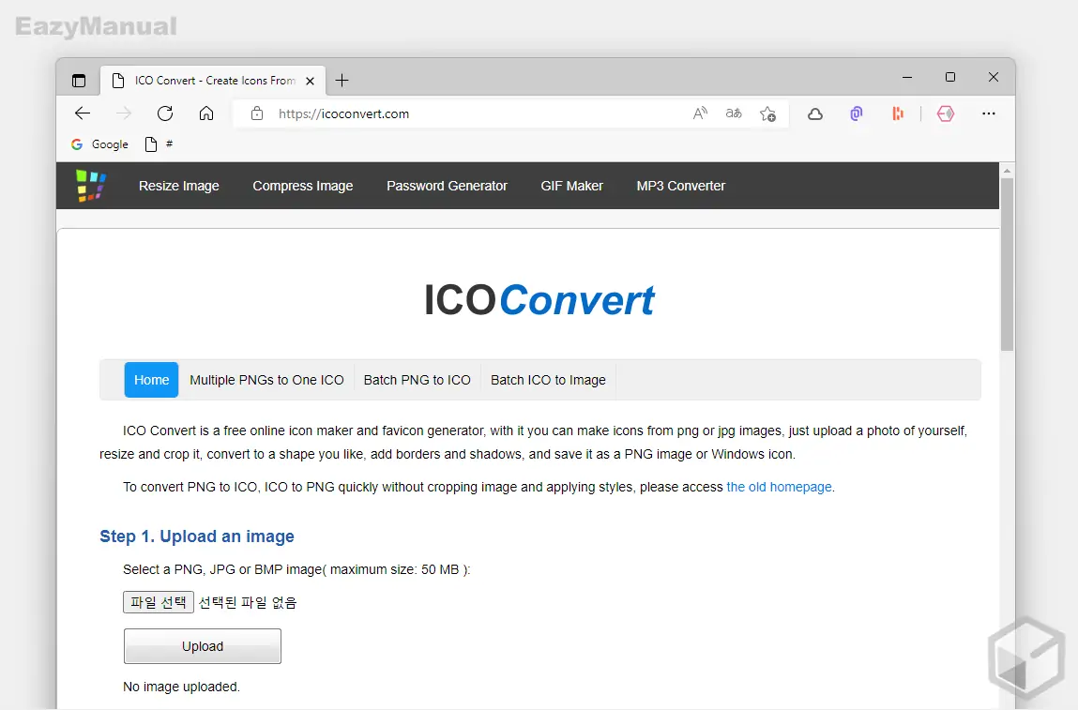The image size is (1078, 710).
Task: Open the browser extensions icon
Action: [856, 113]
